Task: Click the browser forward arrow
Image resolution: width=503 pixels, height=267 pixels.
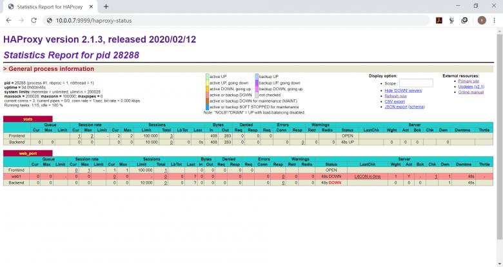Action: click(21, 20)
